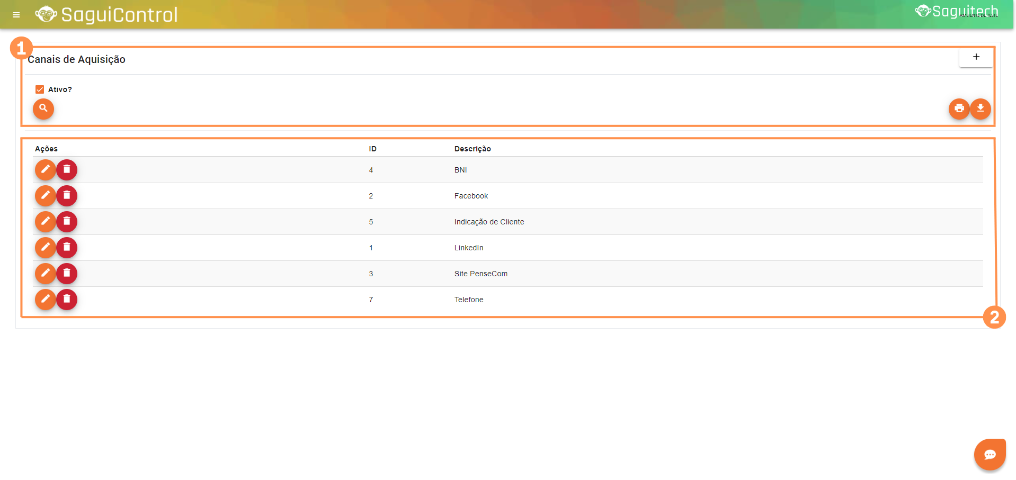Sort by the Descrição column header
1016x480 pixels.
click(473, 149)
